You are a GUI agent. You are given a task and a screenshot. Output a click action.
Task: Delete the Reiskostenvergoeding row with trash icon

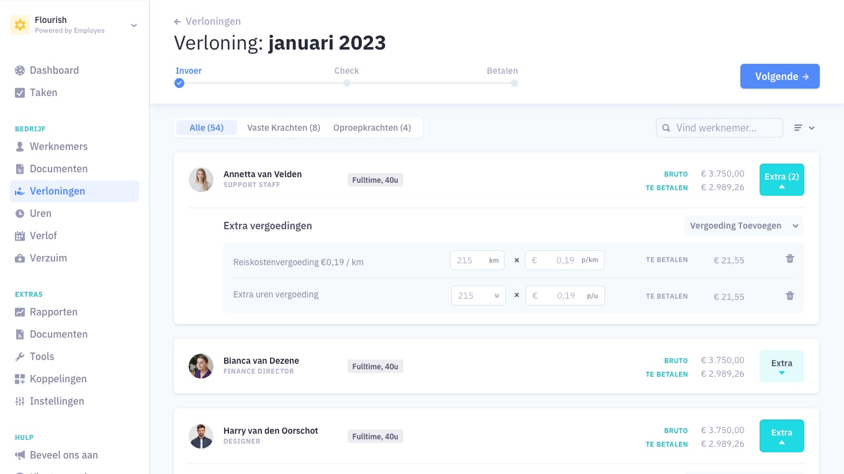tap(790, 259)
